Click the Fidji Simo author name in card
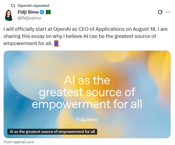Image resolution: width=175 pixels, height=145 pixels. coord(87,120)
